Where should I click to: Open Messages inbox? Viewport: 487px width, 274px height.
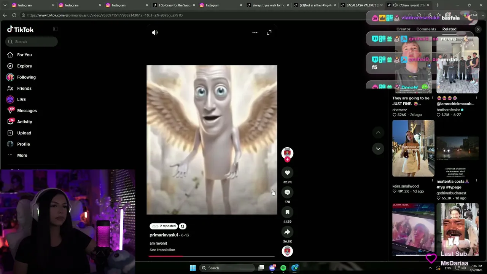tap(27, 111)
